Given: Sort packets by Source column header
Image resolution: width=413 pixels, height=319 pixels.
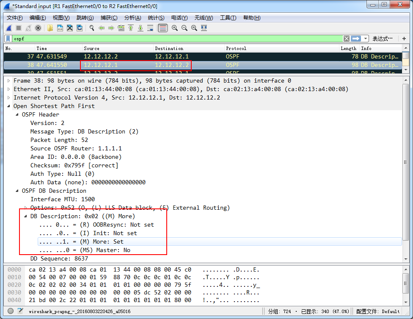Looking at the screenshot, I should click(118, 49).
